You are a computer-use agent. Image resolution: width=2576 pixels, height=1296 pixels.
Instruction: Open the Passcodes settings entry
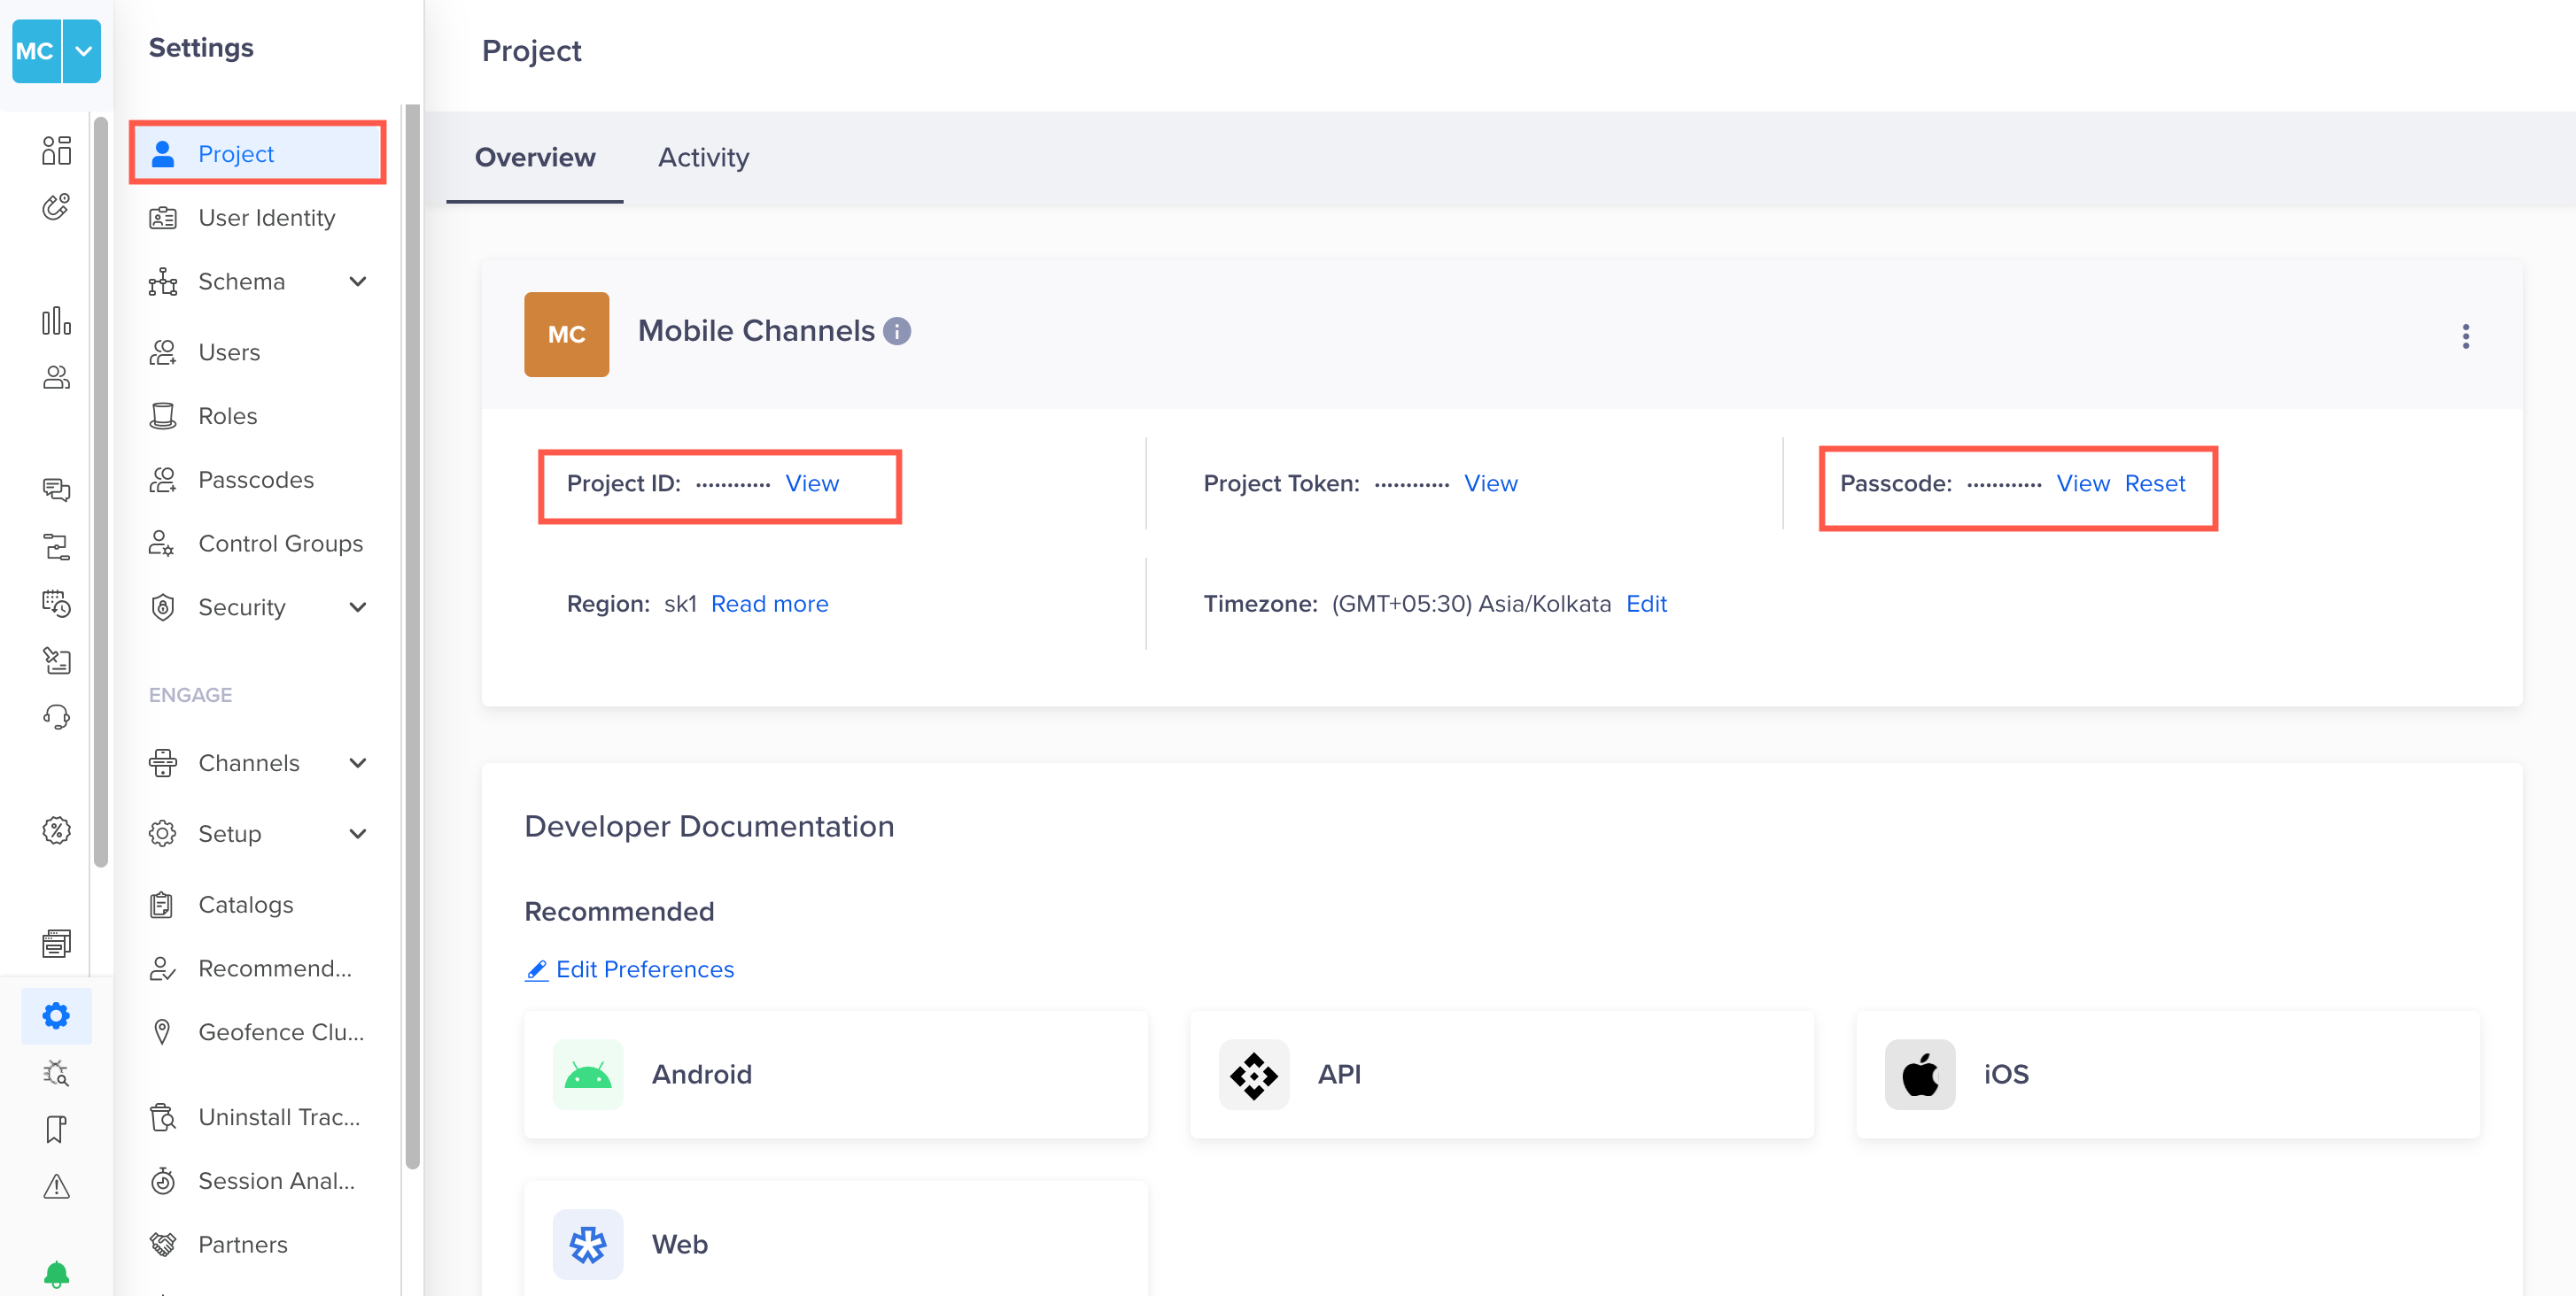(x=256, y=479)
